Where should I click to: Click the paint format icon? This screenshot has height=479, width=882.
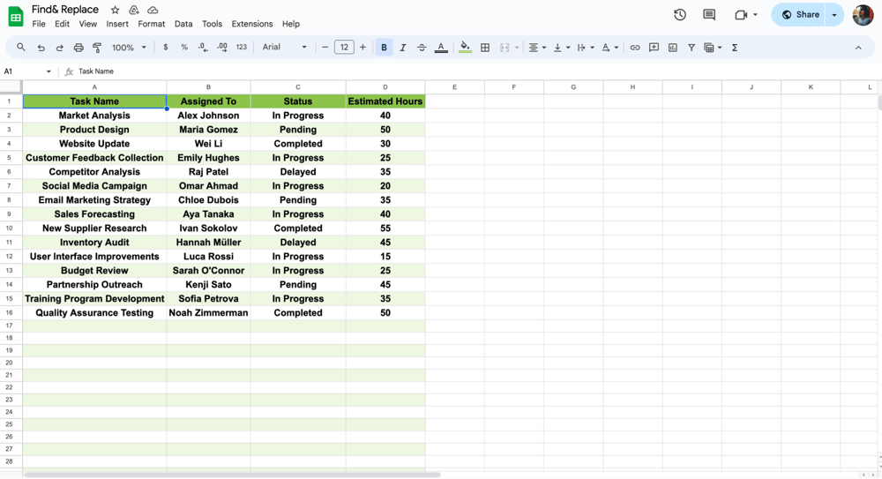click(97, 48)
